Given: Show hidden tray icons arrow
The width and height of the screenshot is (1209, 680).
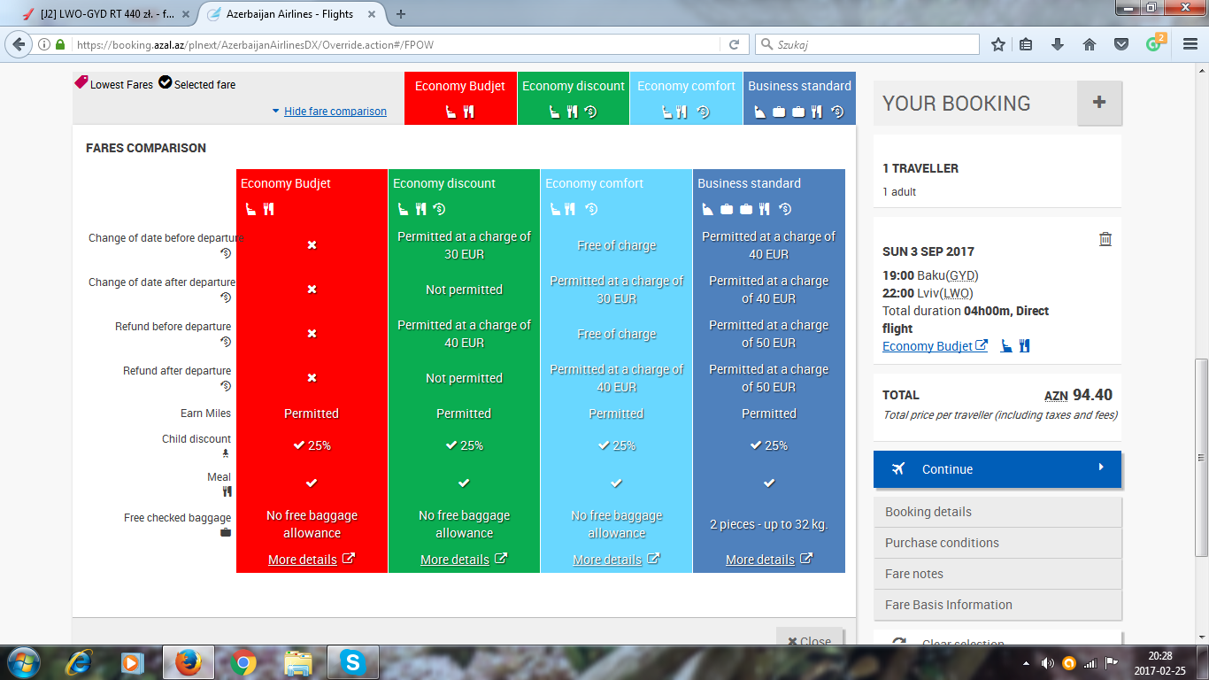Looking at the screenshot, I should coord(1027,663).
